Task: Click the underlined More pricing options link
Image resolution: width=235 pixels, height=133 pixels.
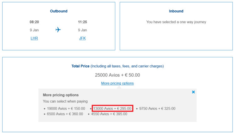Action: point(117,83)
